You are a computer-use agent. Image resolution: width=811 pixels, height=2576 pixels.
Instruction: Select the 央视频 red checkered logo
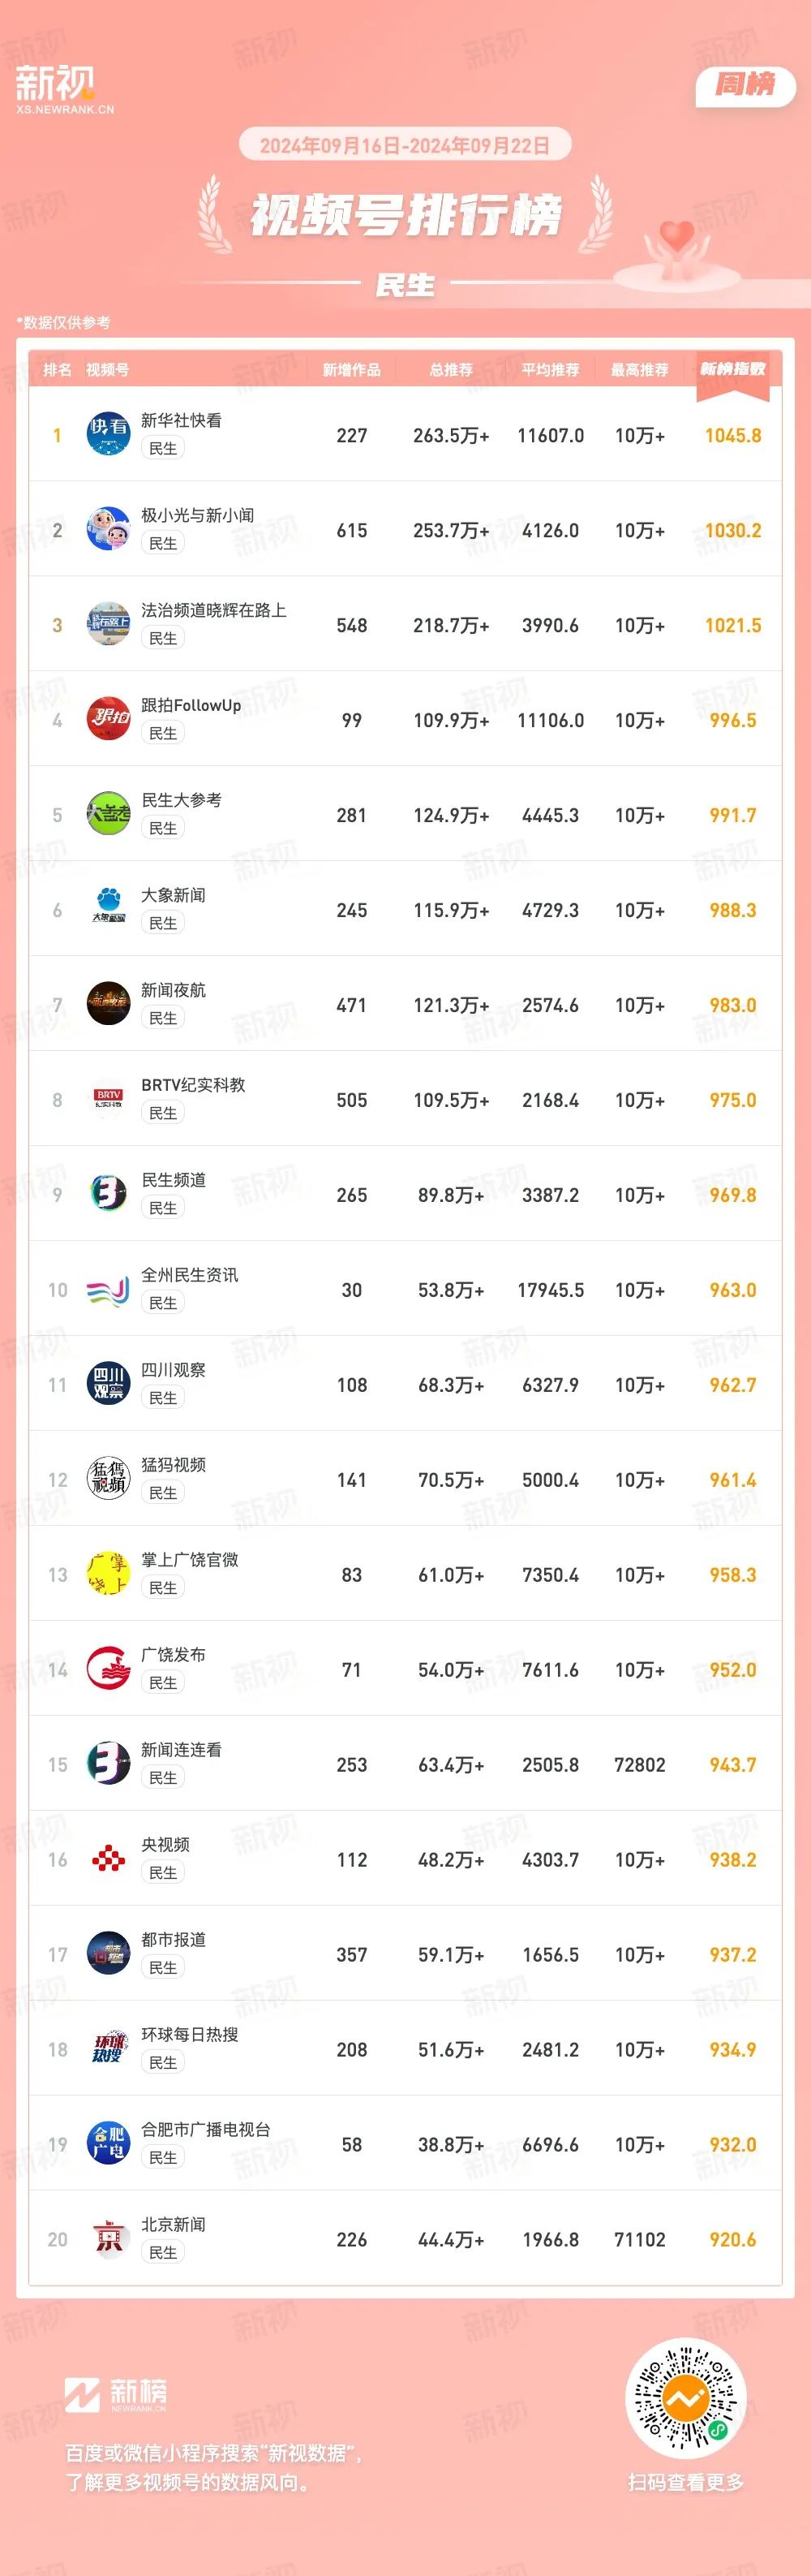pyautogui.click(x=108, y=1858)
